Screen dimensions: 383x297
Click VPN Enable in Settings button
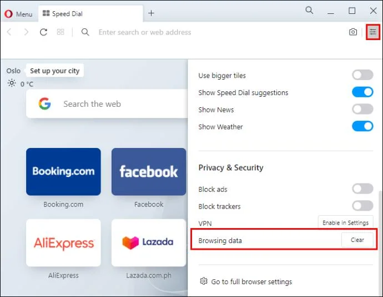(345, 222)
